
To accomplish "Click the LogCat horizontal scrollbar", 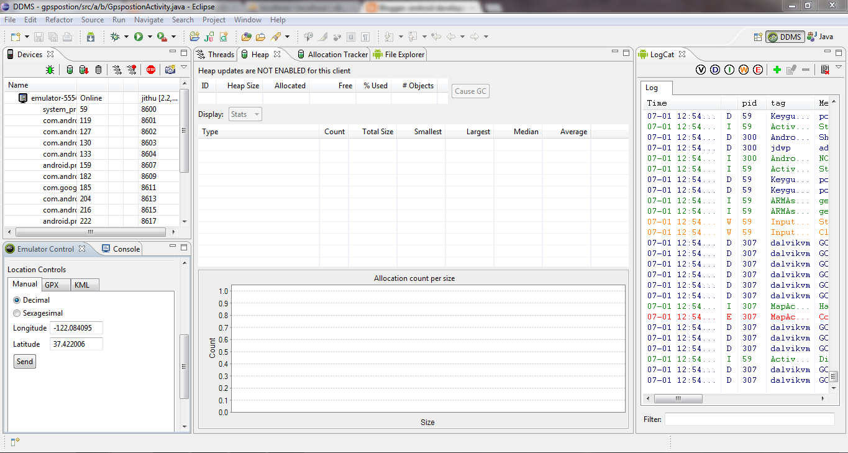I will 678,398.
